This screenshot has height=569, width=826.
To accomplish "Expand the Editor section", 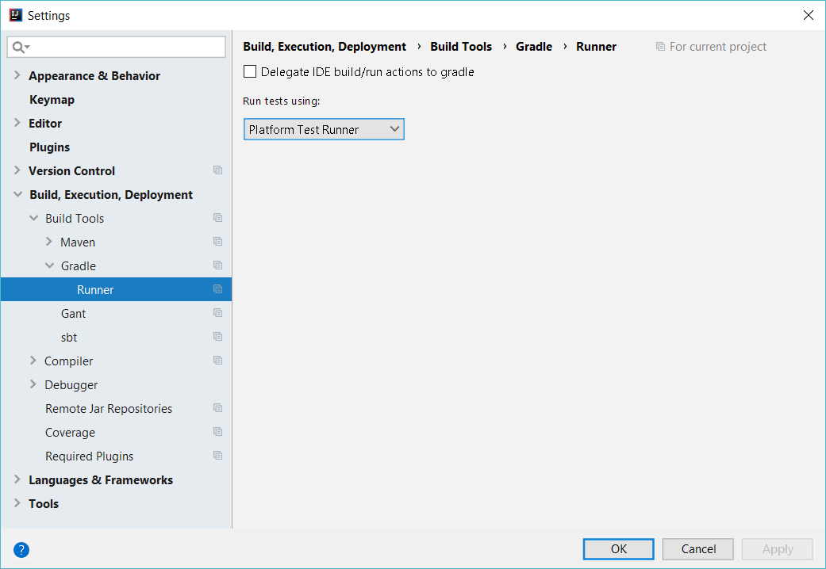I will click(x=17, y=123).
